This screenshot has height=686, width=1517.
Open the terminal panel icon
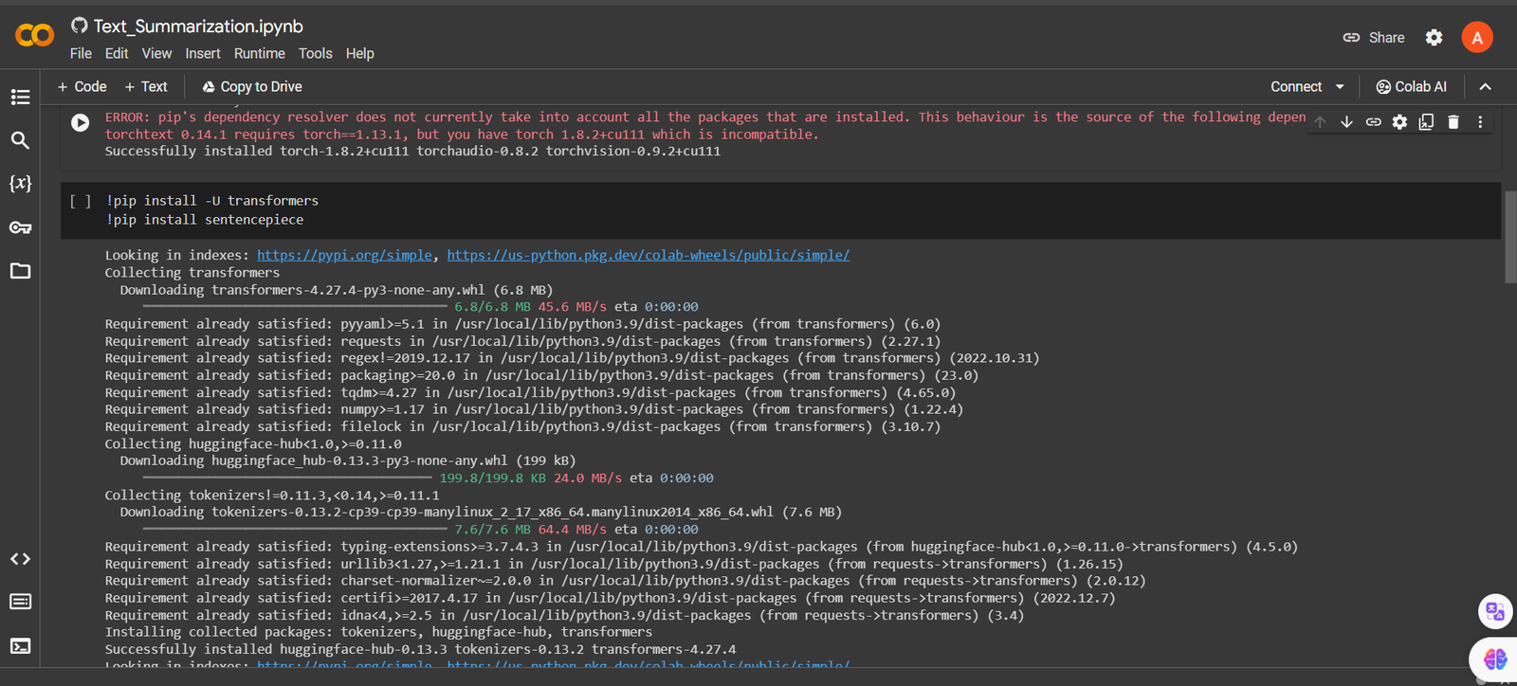coord(20,646)
